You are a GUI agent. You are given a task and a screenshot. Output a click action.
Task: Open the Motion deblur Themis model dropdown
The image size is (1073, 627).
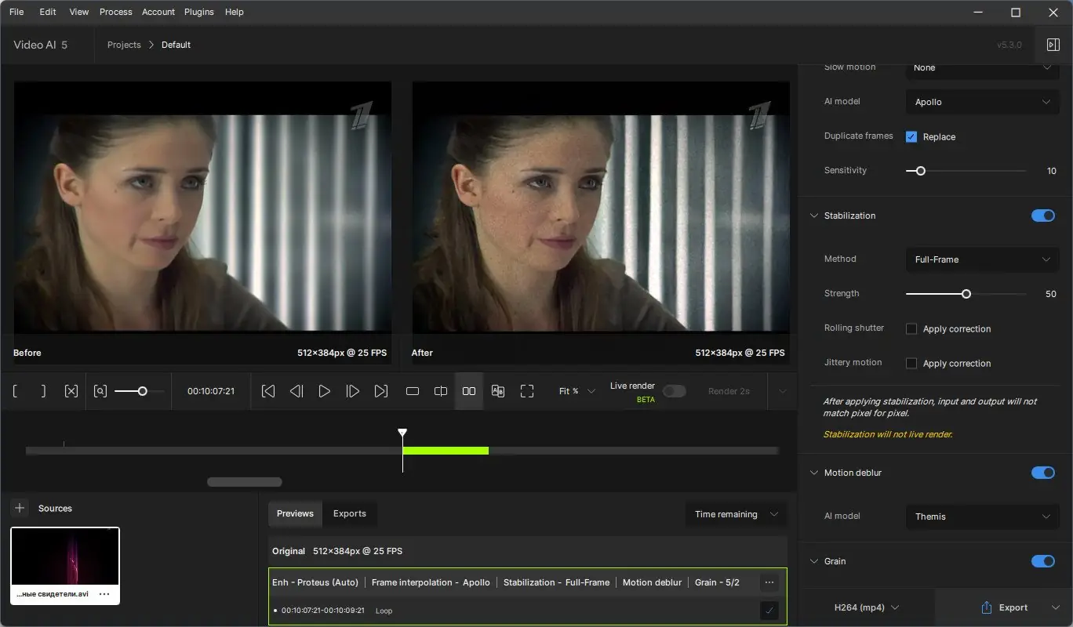(982, 516)
